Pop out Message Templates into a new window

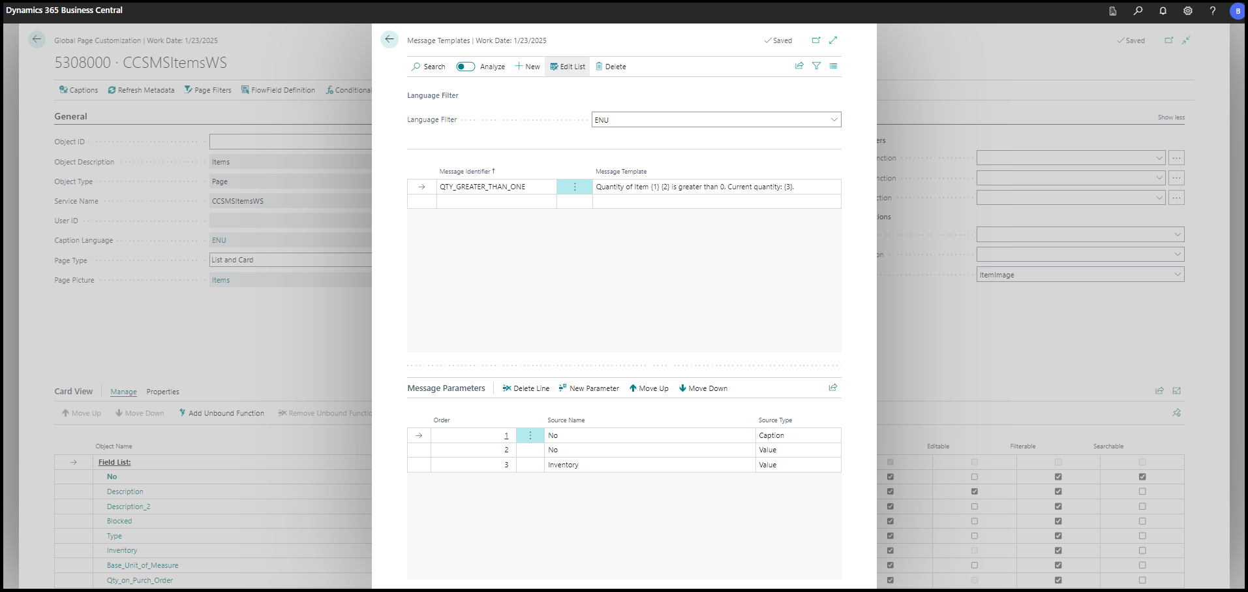(x=815, y=40)
